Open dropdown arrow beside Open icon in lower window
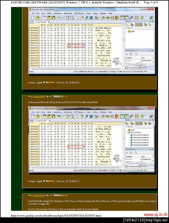 41,117
